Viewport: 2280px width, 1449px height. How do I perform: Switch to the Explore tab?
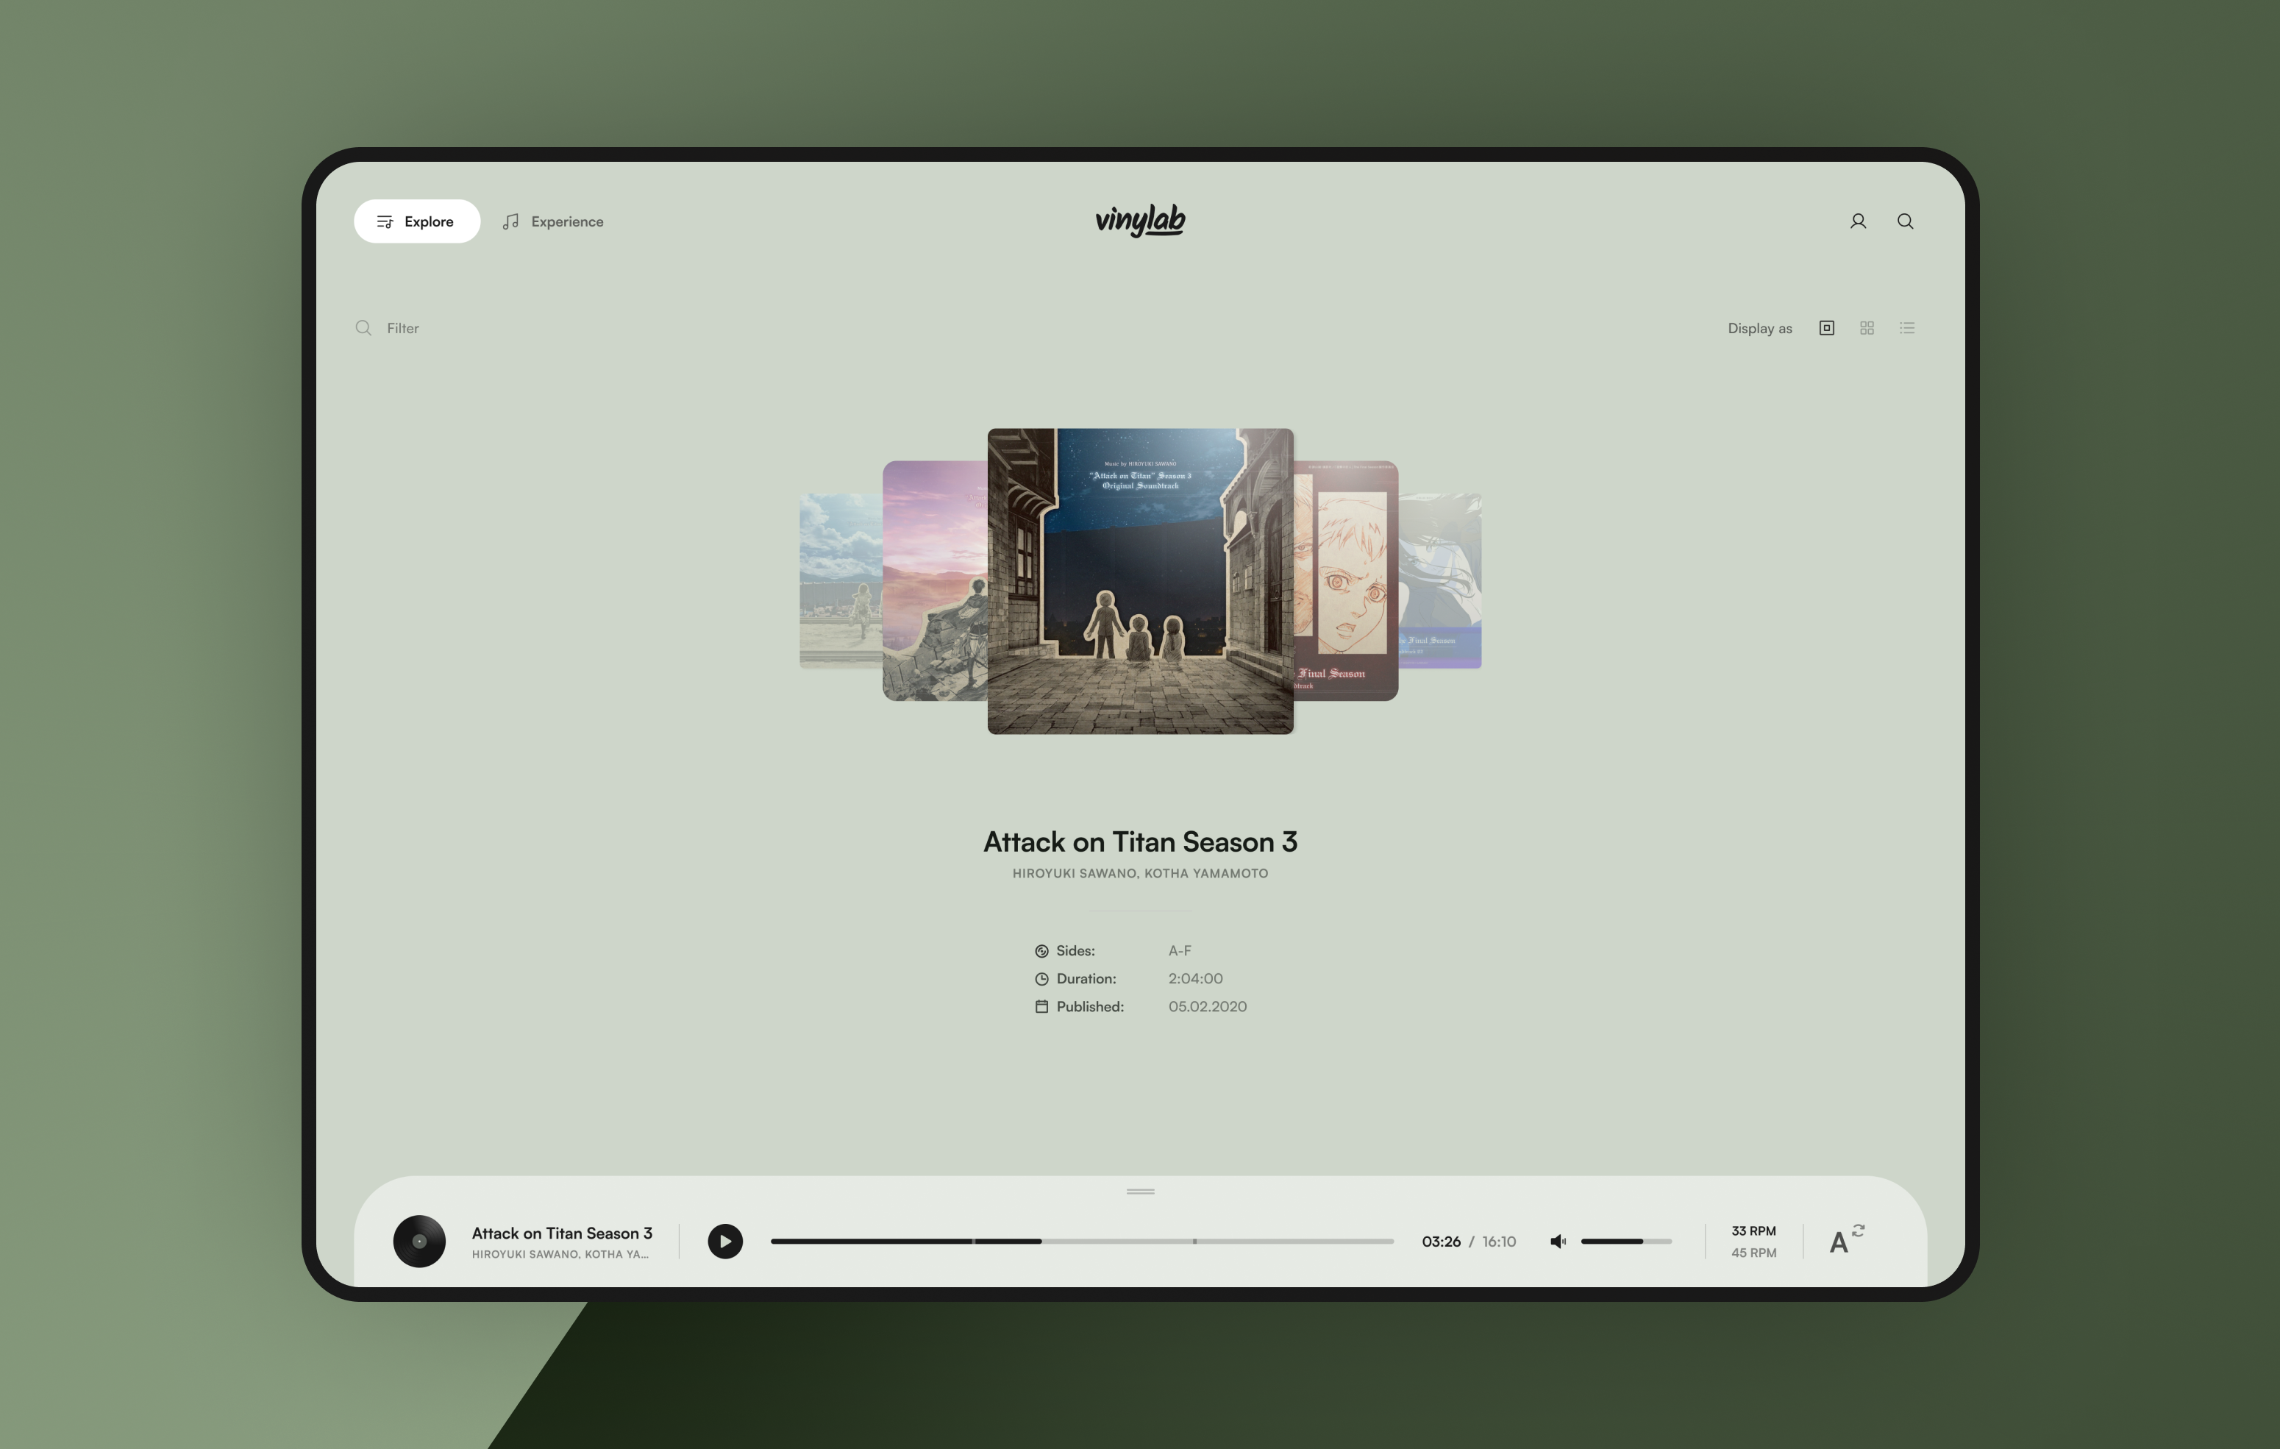coord(416,221)
